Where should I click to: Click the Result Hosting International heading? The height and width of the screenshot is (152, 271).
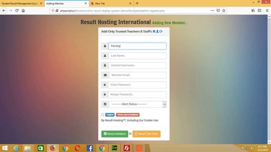(116, 22)
